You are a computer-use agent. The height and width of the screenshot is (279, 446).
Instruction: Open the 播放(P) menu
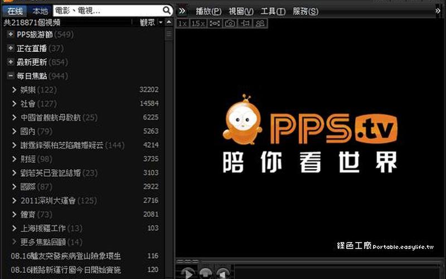209,11
